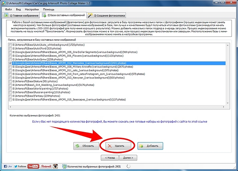Check the Russian painting folder checkbox
This screenshot has width=238, height=171.
tap(10, 92)
